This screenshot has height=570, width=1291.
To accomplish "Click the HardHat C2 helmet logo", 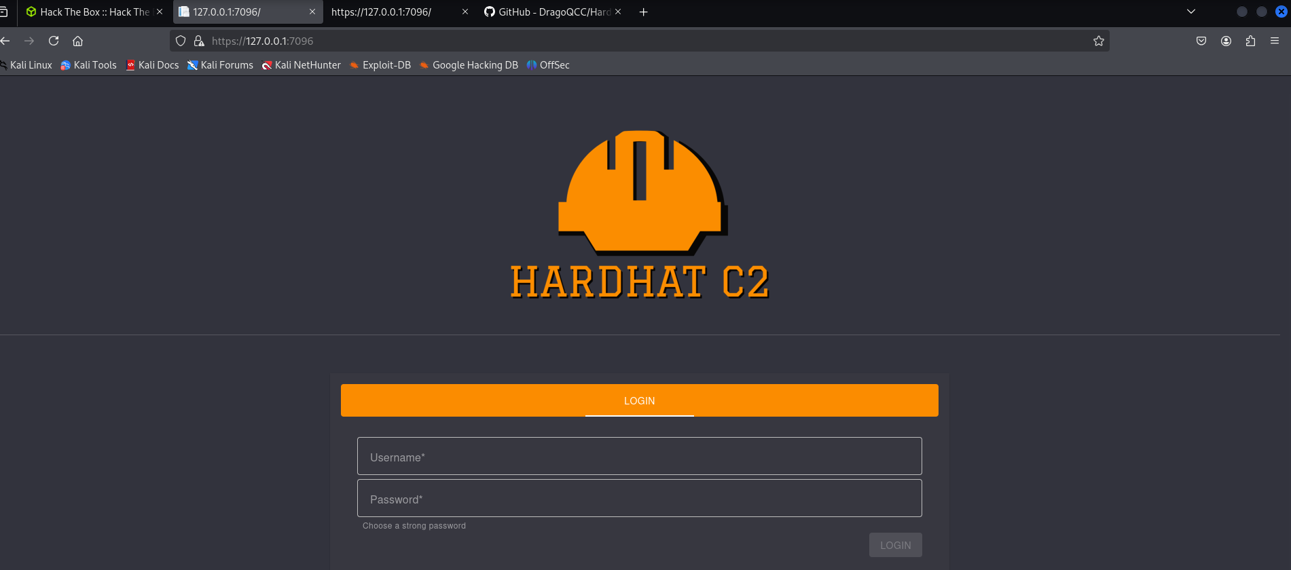I will point(642,193).
